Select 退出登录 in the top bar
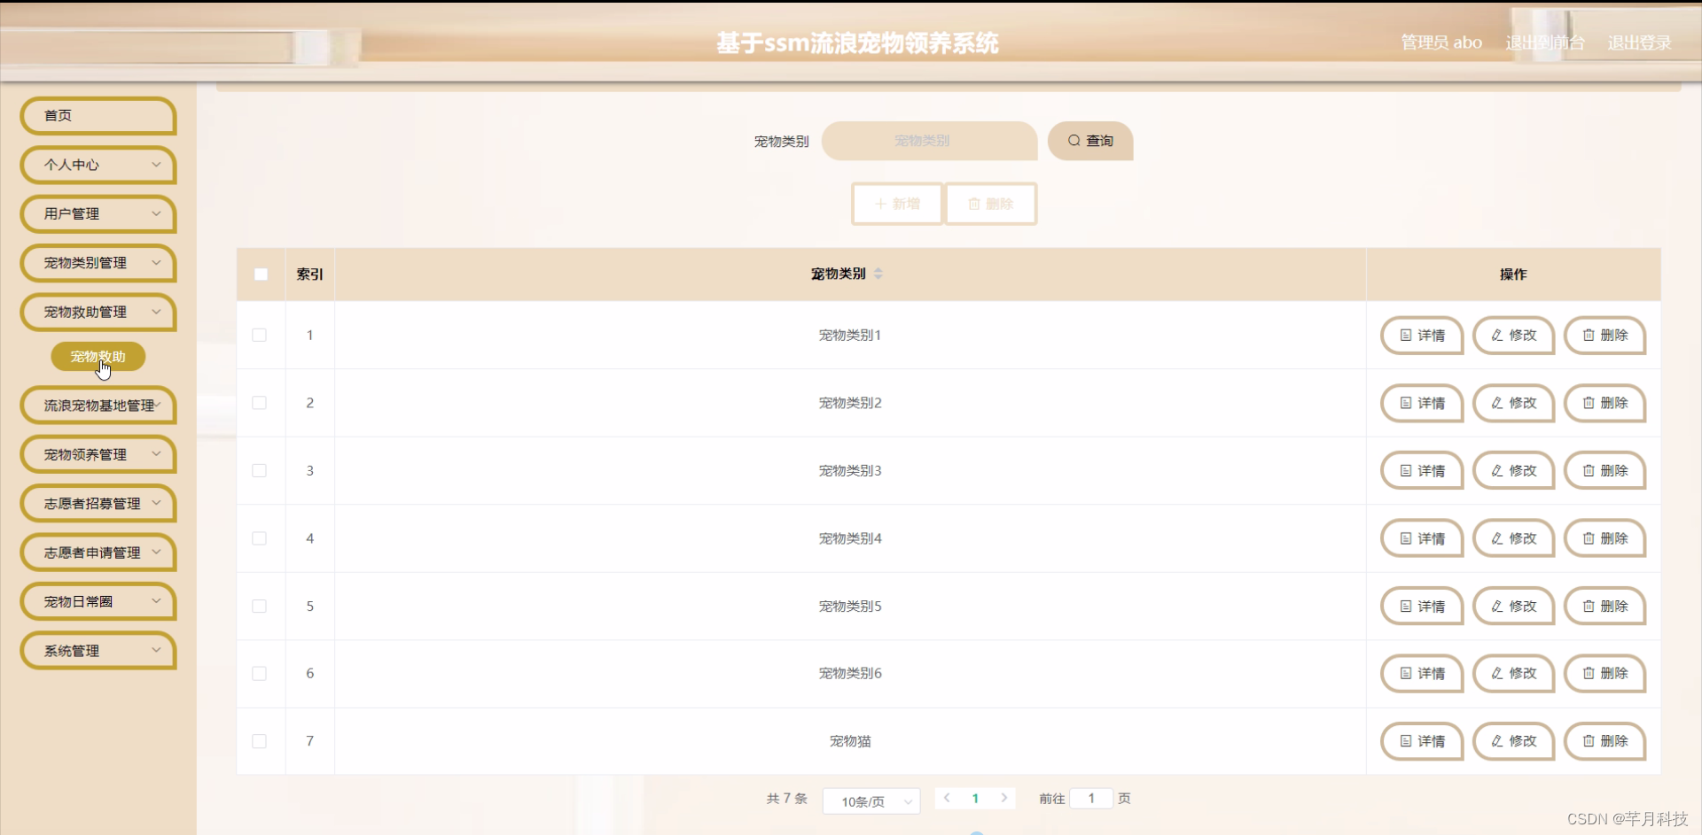 point(1638,42)
